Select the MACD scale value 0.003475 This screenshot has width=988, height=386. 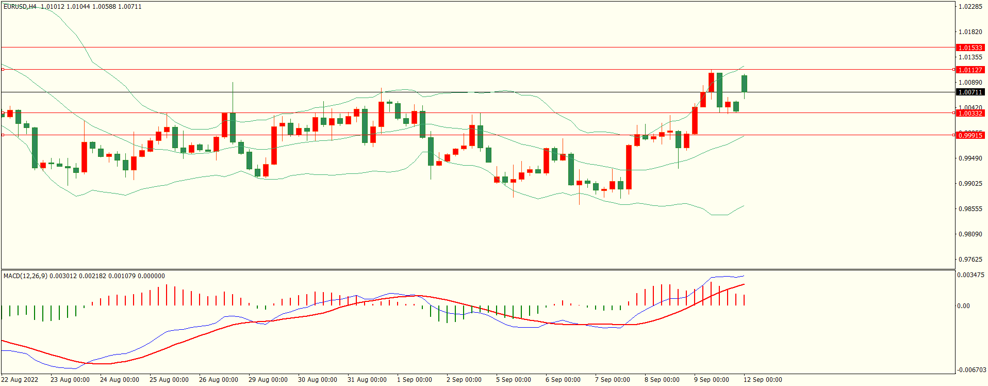[970, 275]
